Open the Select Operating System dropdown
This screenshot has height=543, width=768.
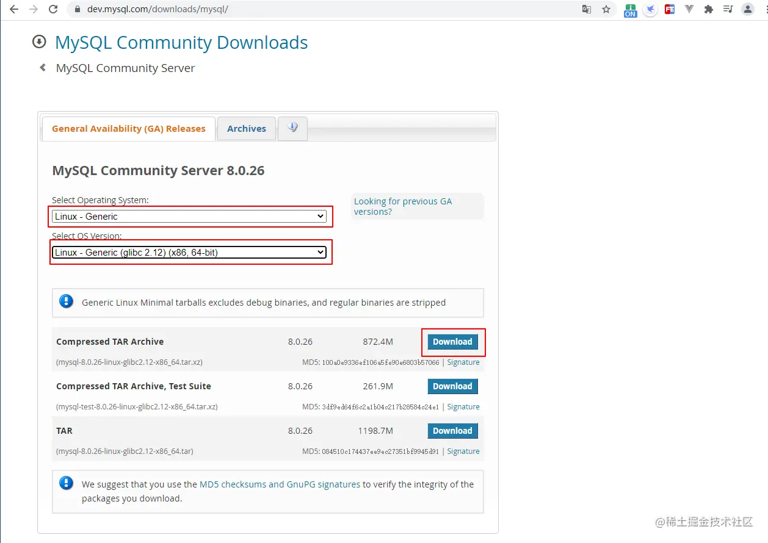click(x=189, y=216)
